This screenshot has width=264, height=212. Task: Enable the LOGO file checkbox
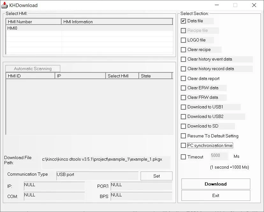[183, 40]
